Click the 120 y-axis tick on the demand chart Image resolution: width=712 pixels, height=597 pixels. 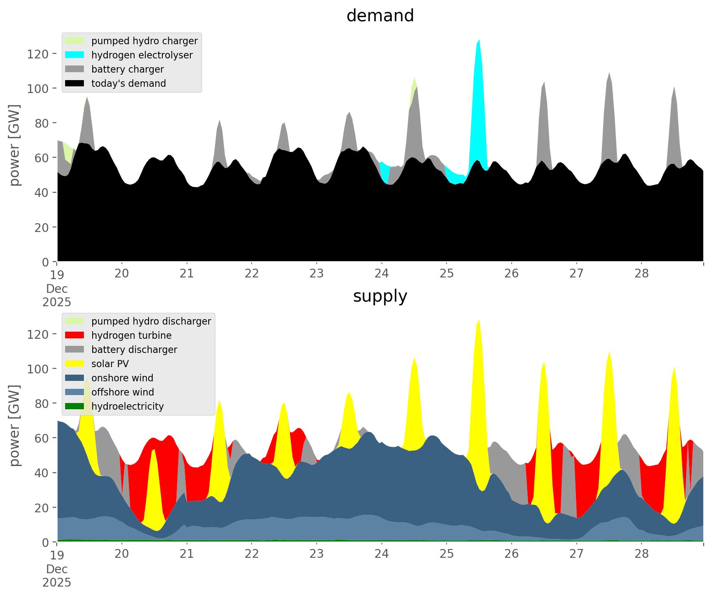38,54
